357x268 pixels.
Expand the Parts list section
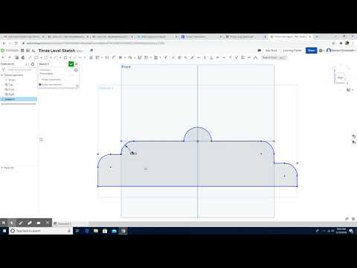click(x=2, y=167)
